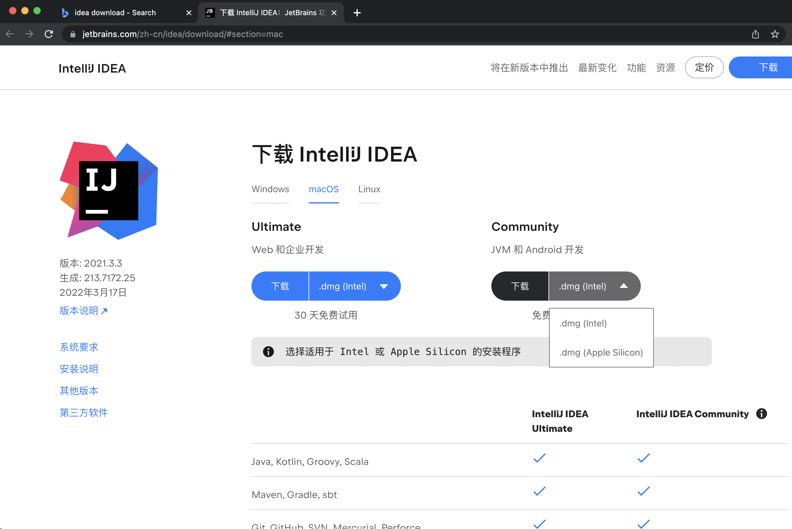Image resolution: width=792 pixels, height=529 pixels.
Task: Open 功能 nav menu item
Action: [636, 68]
